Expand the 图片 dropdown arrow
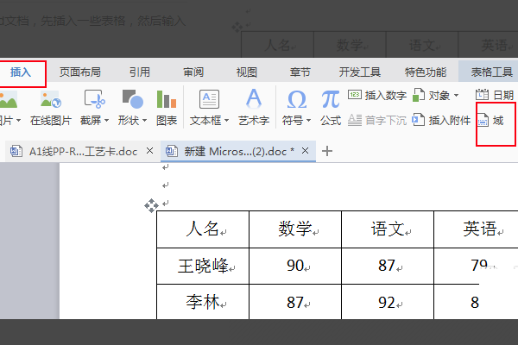This screenshot has width=518, height=345. [x=18, y=121]
